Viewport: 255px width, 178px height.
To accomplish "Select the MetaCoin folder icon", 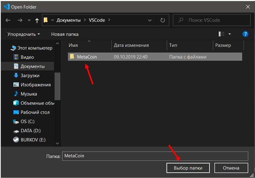I will click(x=72, y=57).
